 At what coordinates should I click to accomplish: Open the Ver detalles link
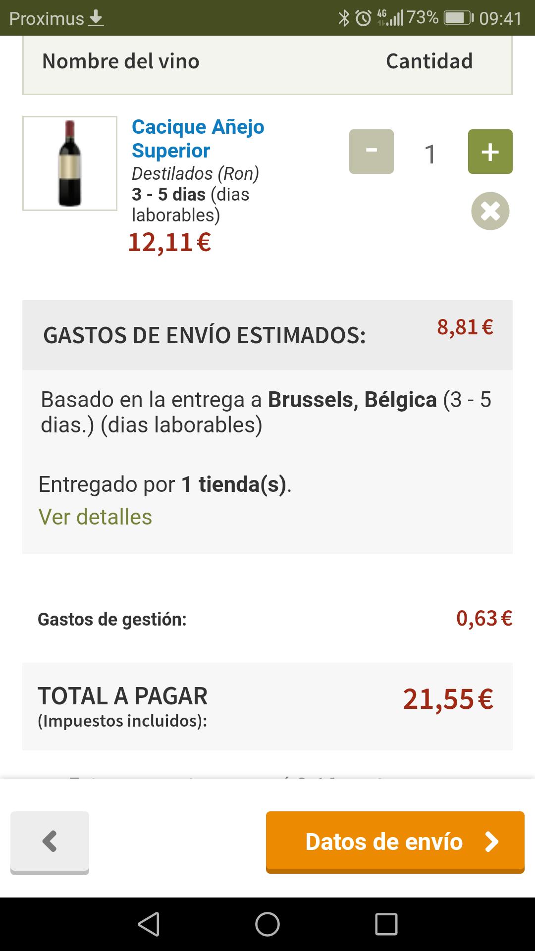[x=95, y=517]
